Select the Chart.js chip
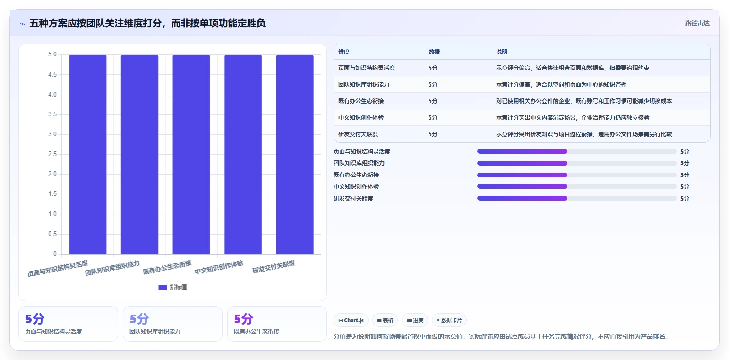The height and width of the screenshot is (360, 729). pos(351,320)
